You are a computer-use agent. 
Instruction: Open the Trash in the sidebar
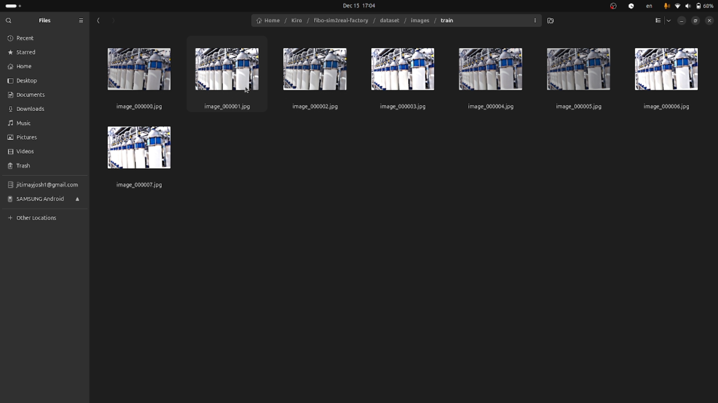[23, 166]
